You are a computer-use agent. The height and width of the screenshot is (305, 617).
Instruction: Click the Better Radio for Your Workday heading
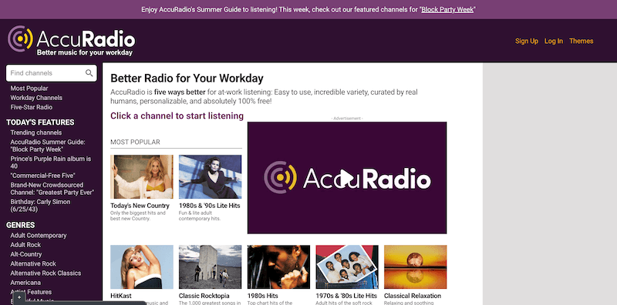(187, 79)
